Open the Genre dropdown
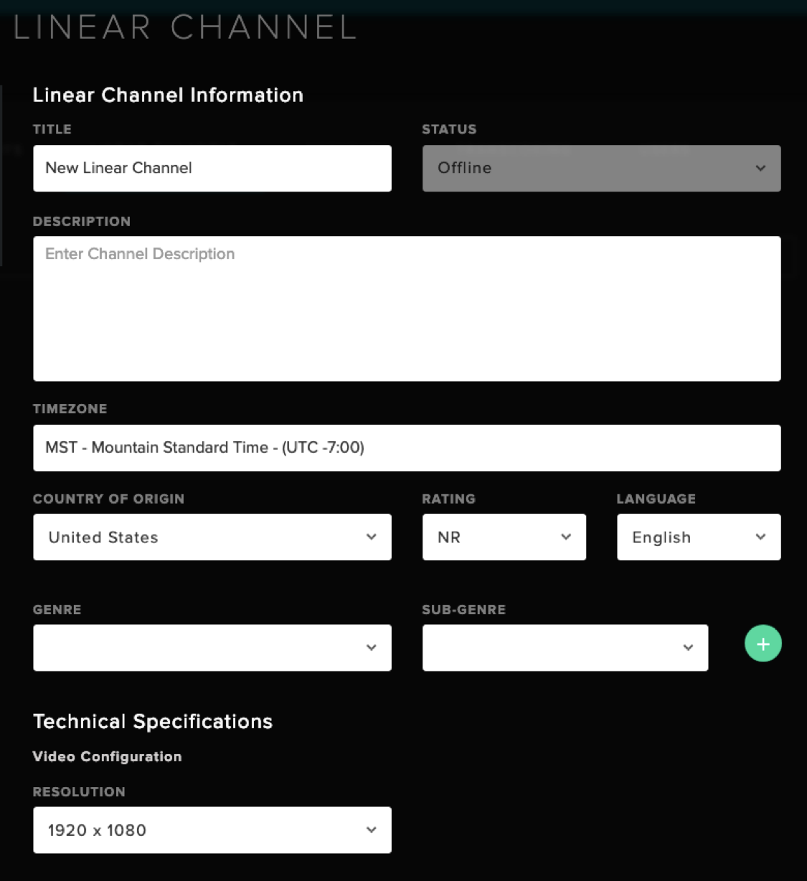 [x=212, y=647]
